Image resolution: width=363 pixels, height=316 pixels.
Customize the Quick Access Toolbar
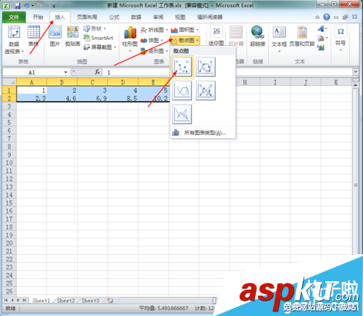point(54,6)
